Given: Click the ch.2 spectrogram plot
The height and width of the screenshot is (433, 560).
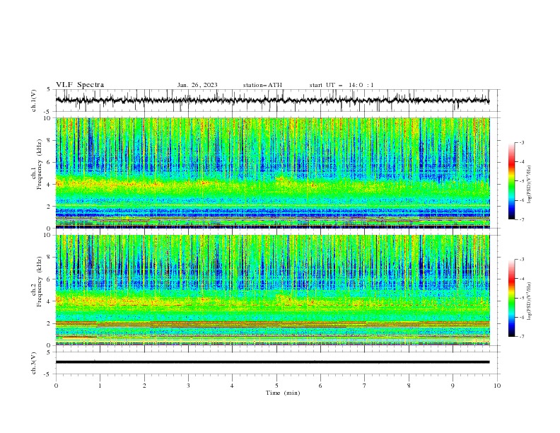Looking at the screenshot, I should pyautogui.click(x=272, y=290).
